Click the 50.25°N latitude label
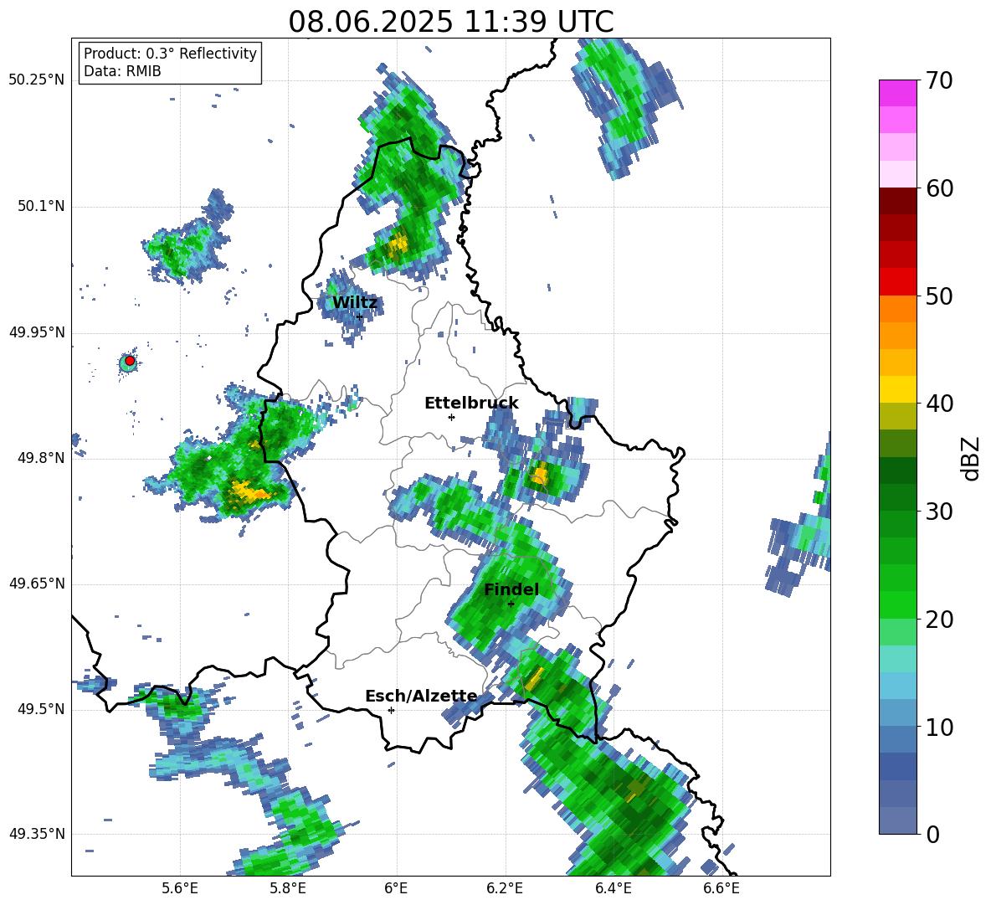 point(37,80)
